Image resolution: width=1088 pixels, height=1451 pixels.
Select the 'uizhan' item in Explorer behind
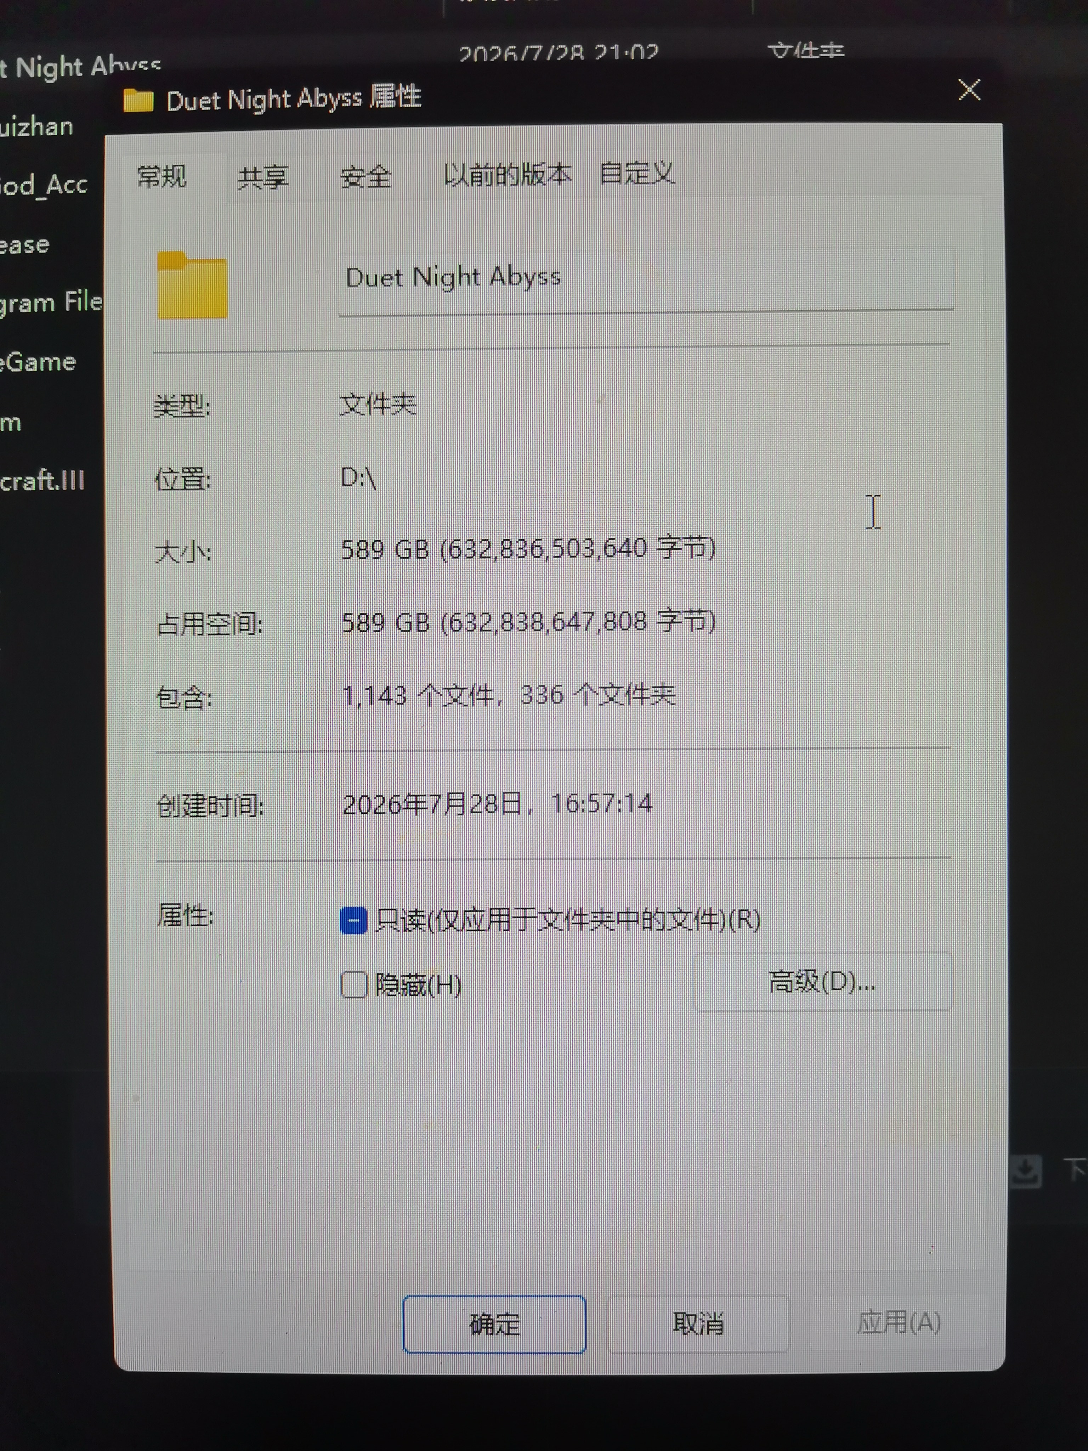(36, 126)
